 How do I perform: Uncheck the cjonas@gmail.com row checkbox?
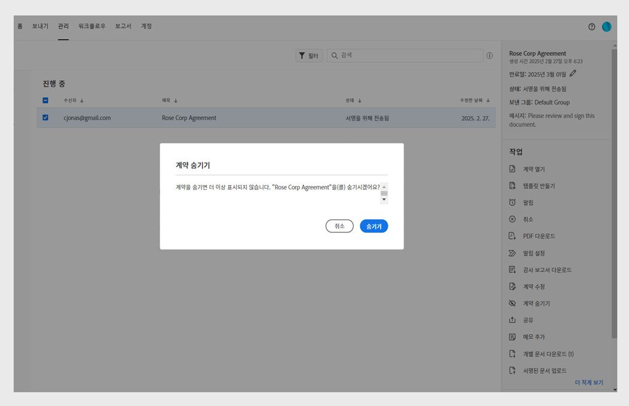(45, 118)
